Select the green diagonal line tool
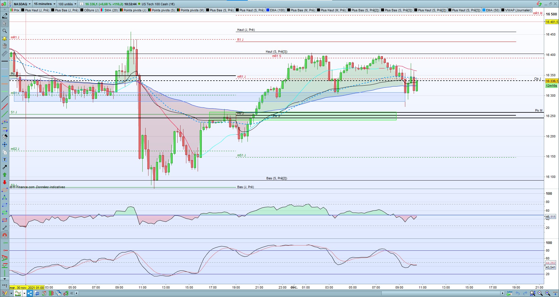The height and width of the screenshot is (297, 559). click(5, 114)
